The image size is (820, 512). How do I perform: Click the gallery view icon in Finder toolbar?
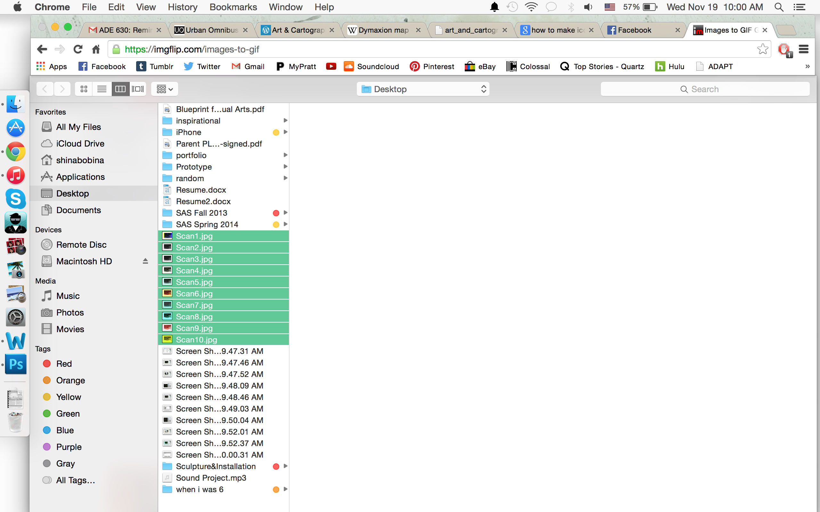click(137, 89)
